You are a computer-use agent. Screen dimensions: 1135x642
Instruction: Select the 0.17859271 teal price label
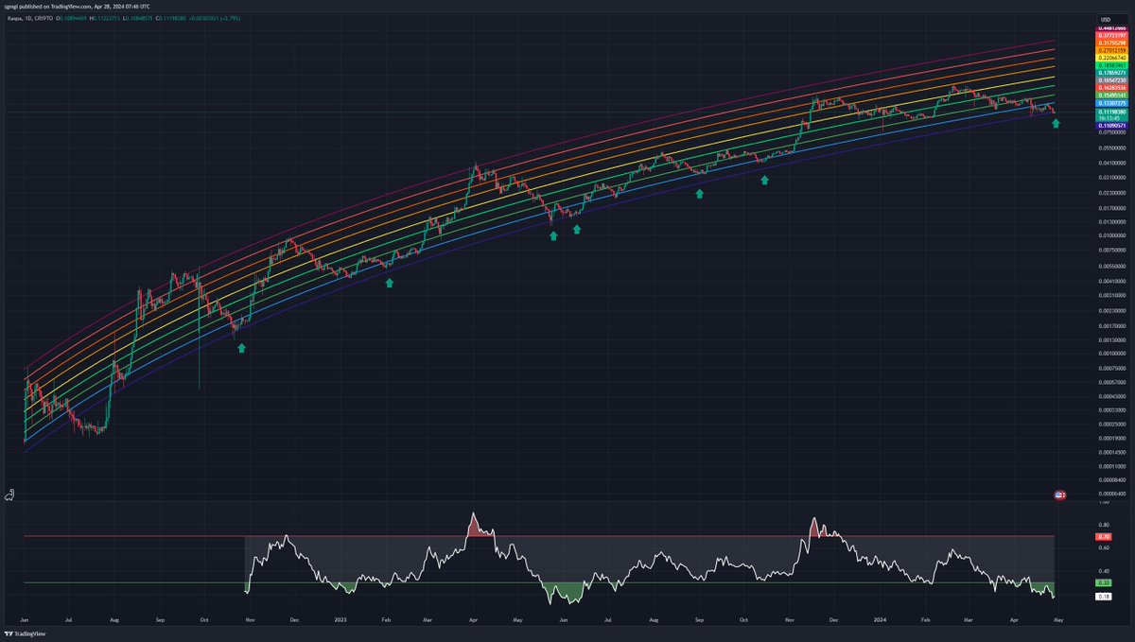click(1111, 73)
